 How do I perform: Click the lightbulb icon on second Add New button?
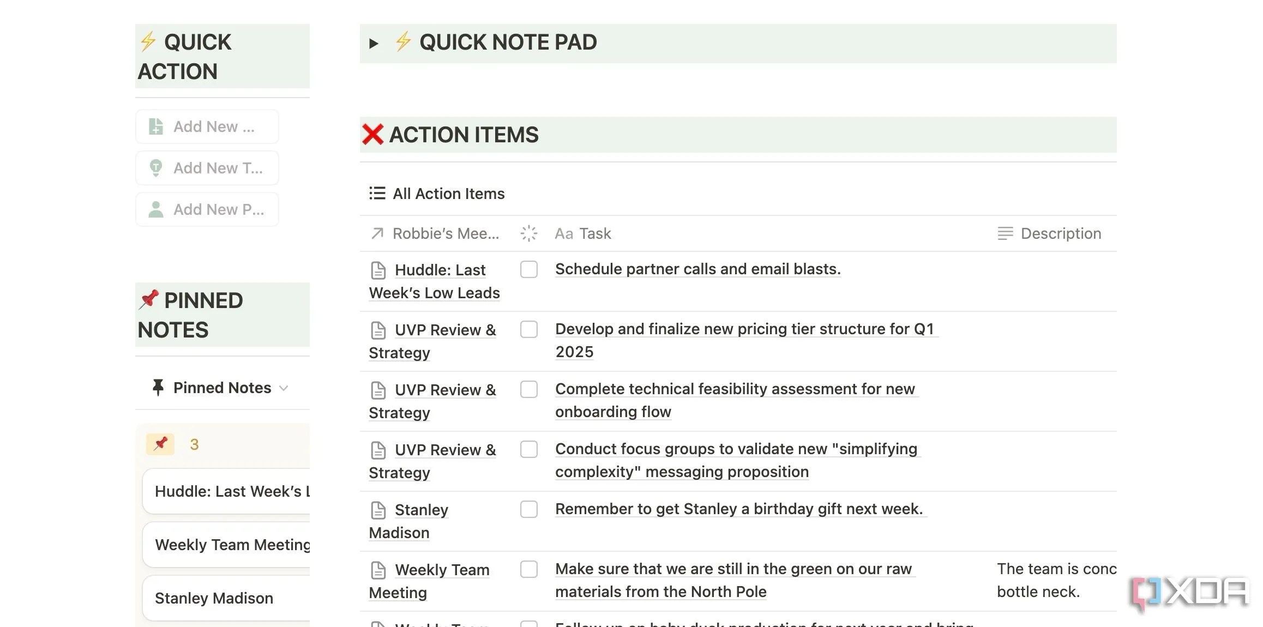pyautogui.click(x=156, y=168)
